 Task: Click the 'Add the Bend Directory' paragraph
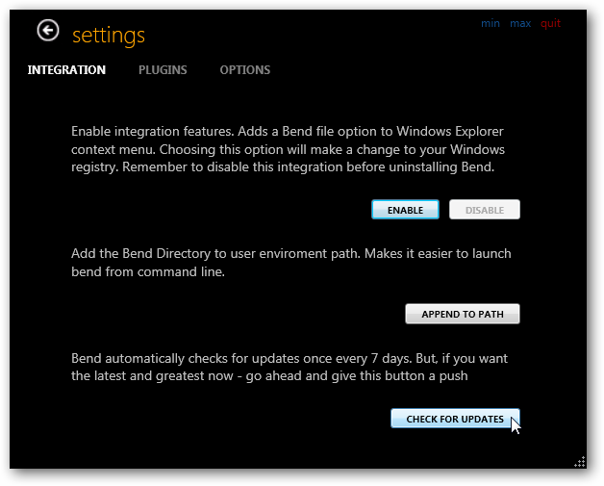[x=291, y=263]
